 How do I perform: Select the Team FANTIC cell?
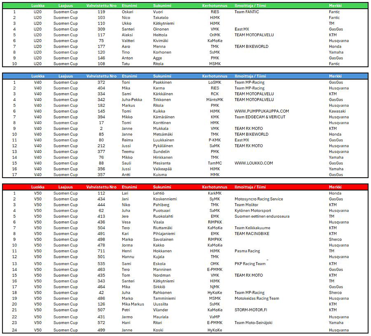coord(247,12)
